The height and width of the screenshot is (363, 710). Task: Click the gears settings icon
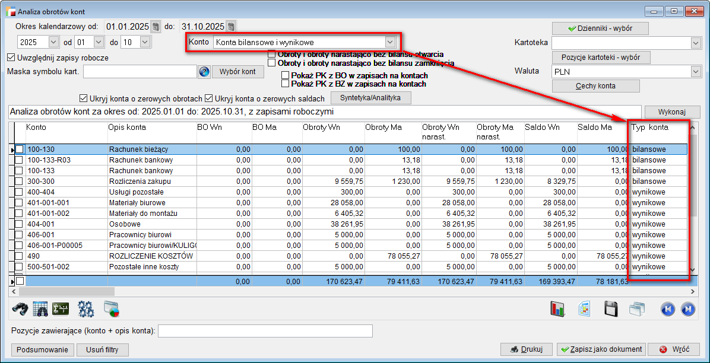[x=86, y=308]
